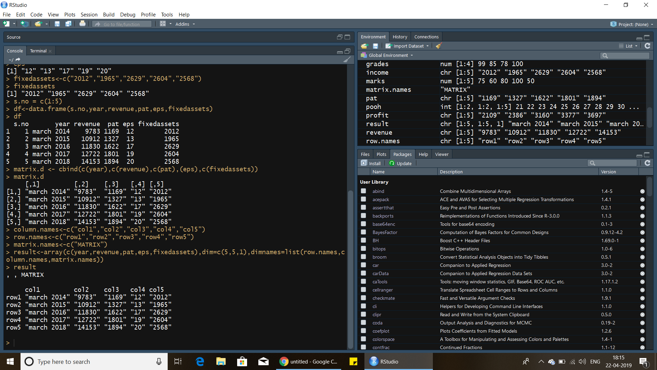Click the save all documents icon
This screenshot has width=657, height=370.
[x=68, y=24]
